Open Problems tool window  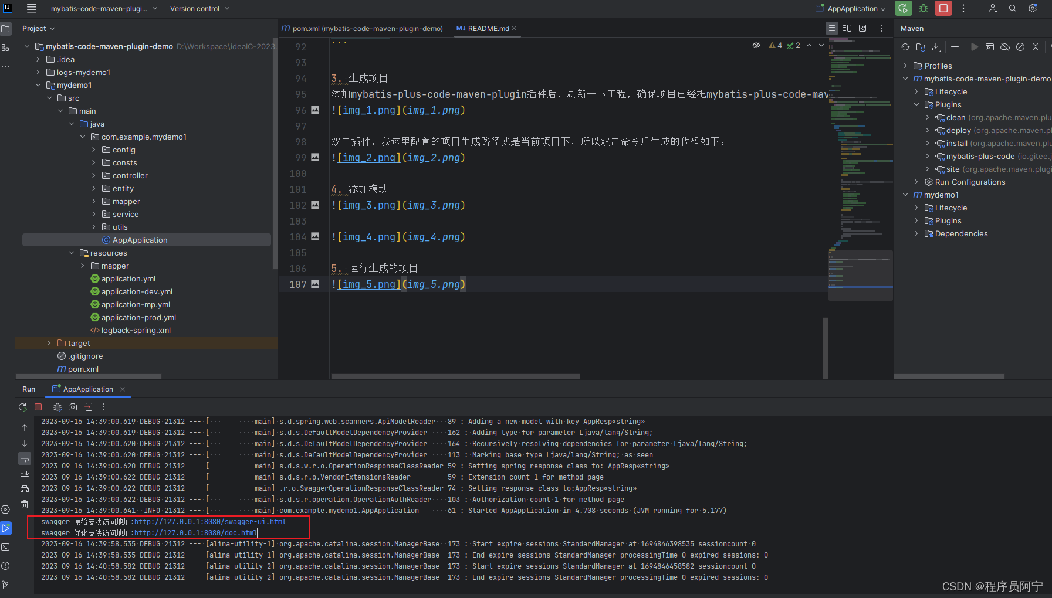pyautogui.click(x=6, y=566)
